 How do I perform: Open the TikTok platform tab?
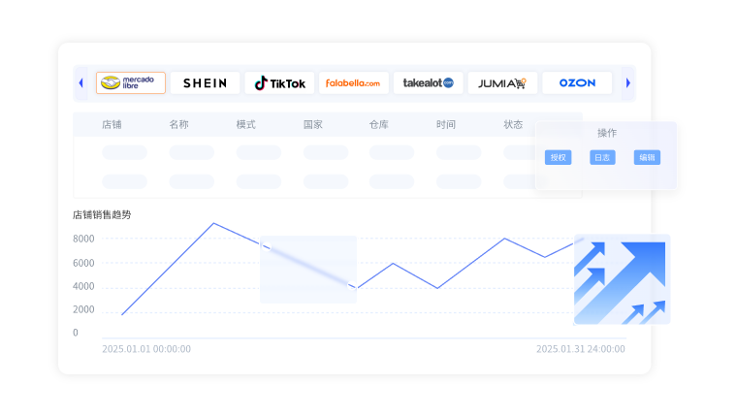point(279,83)
